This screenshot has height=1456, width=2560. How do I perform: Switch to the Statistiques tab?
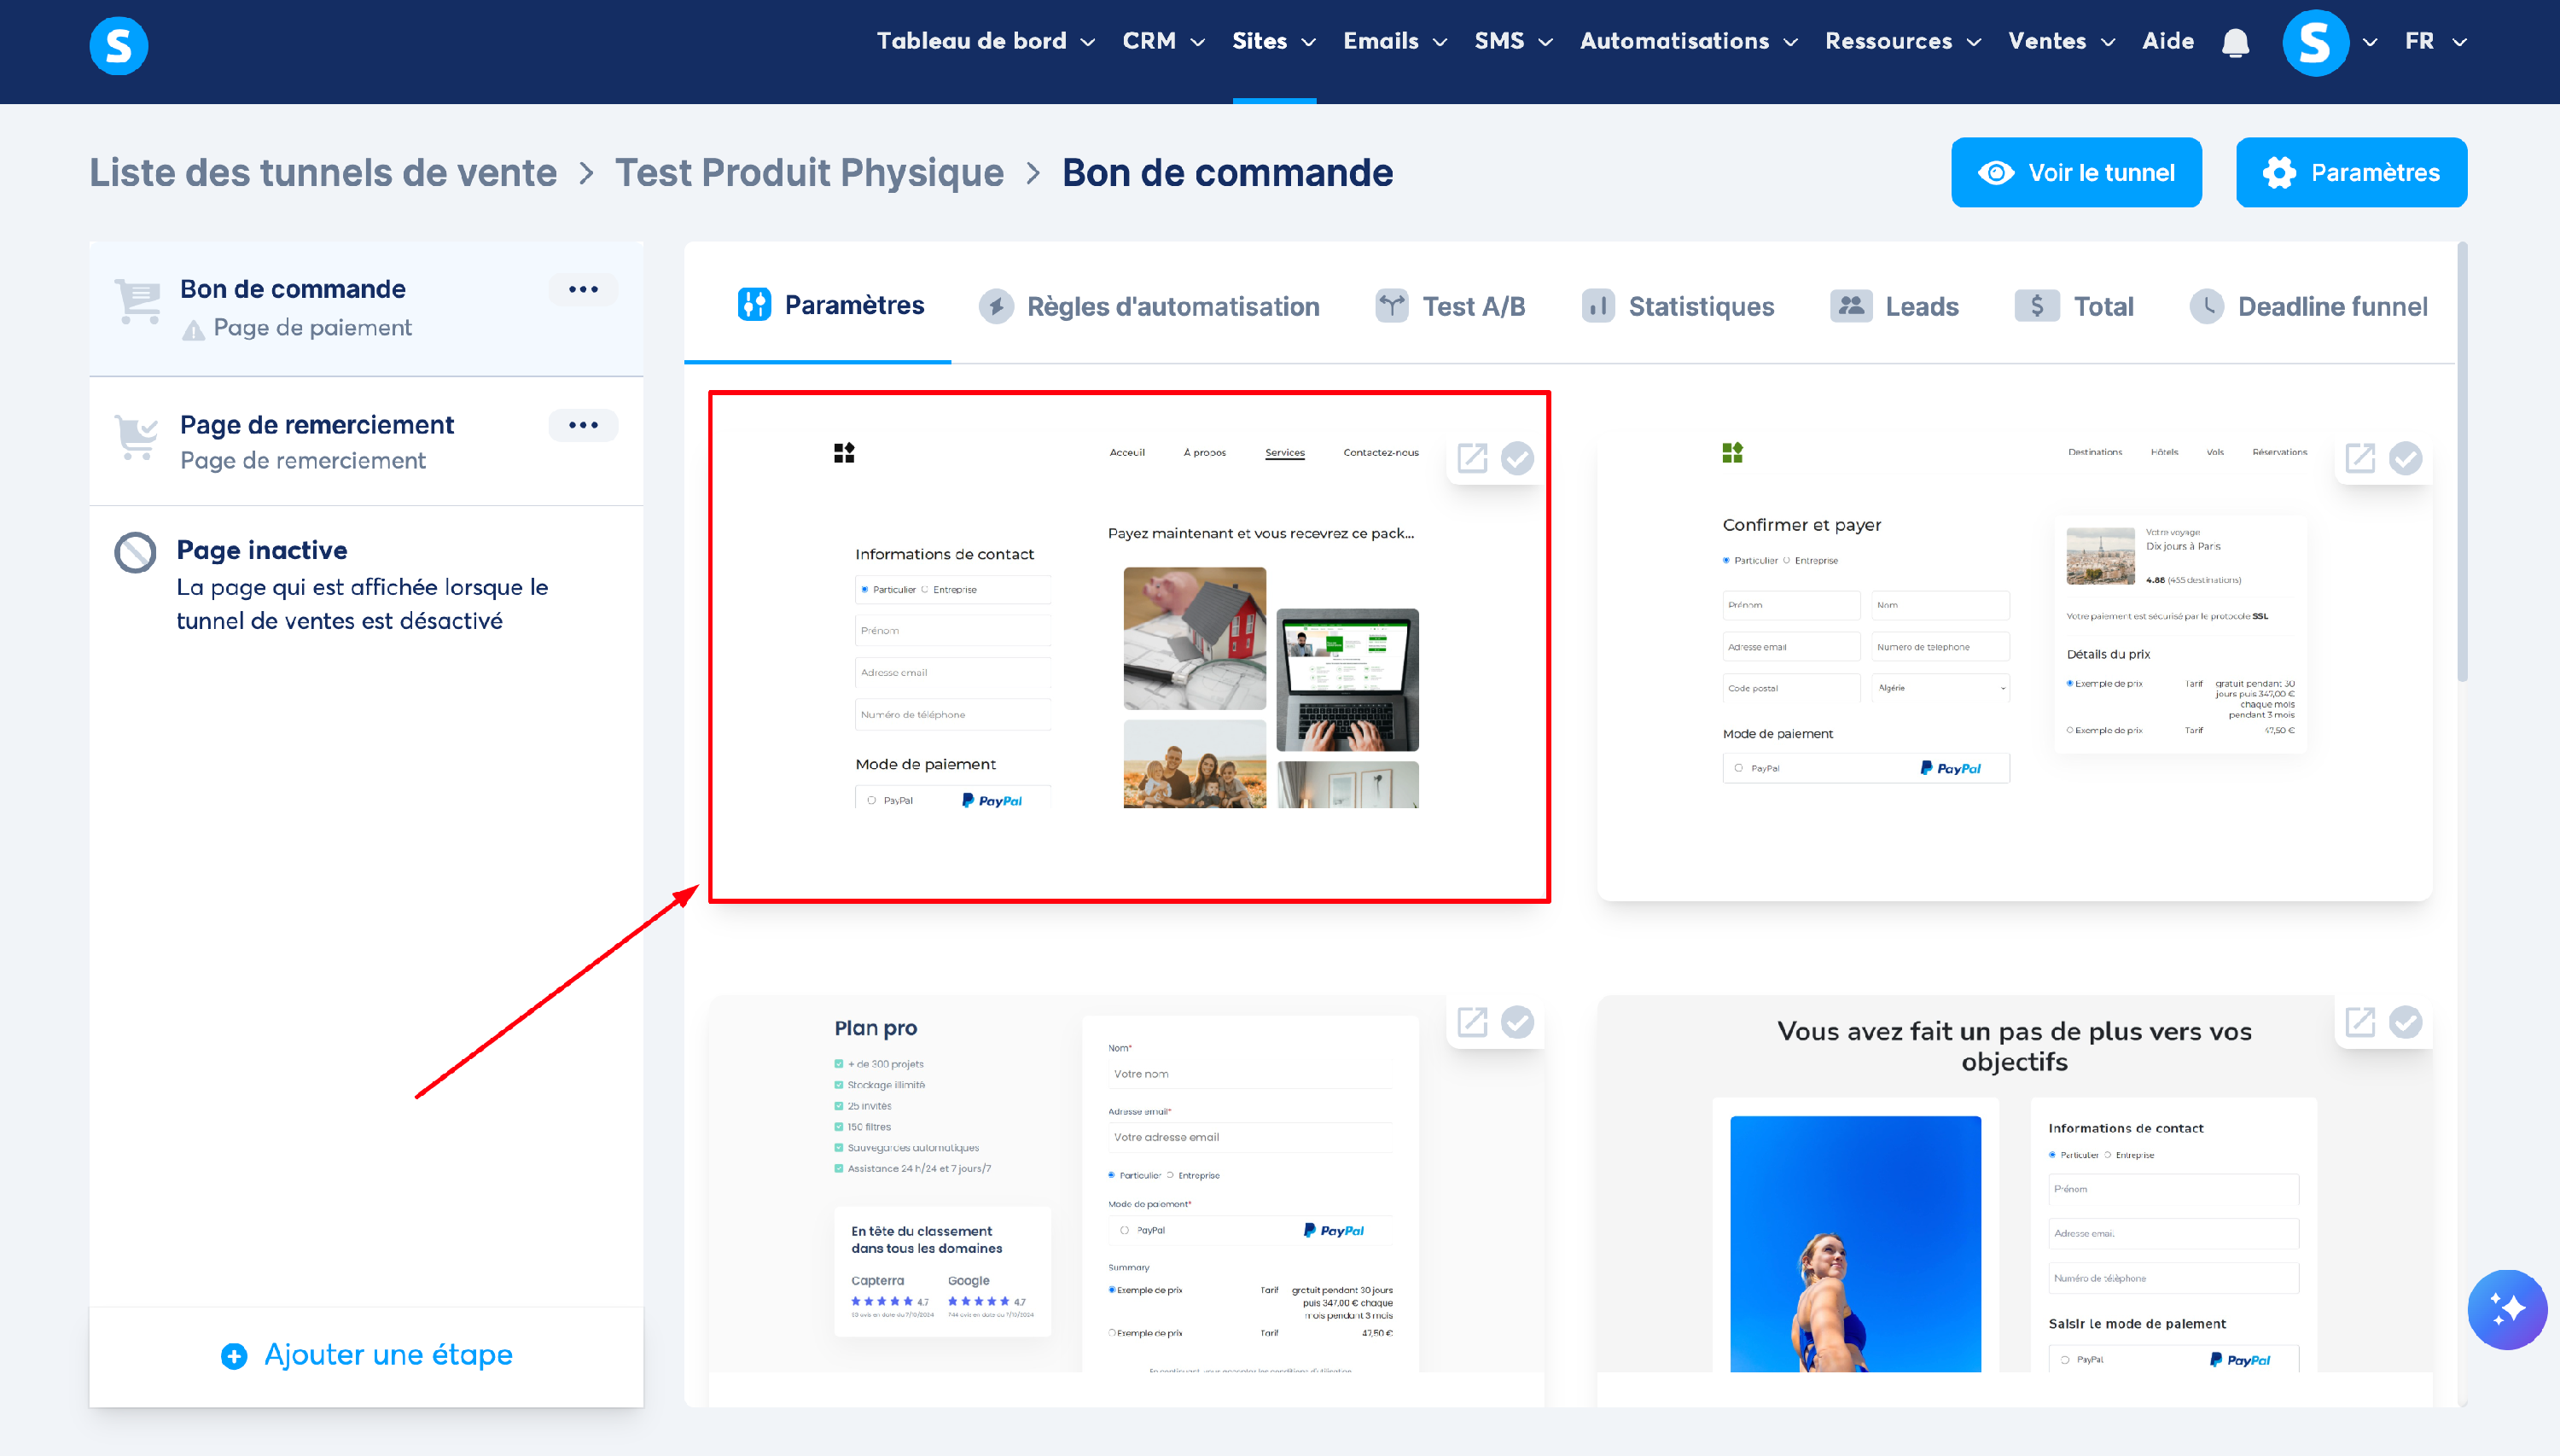pyautogui.click(x=1679, y=306)
